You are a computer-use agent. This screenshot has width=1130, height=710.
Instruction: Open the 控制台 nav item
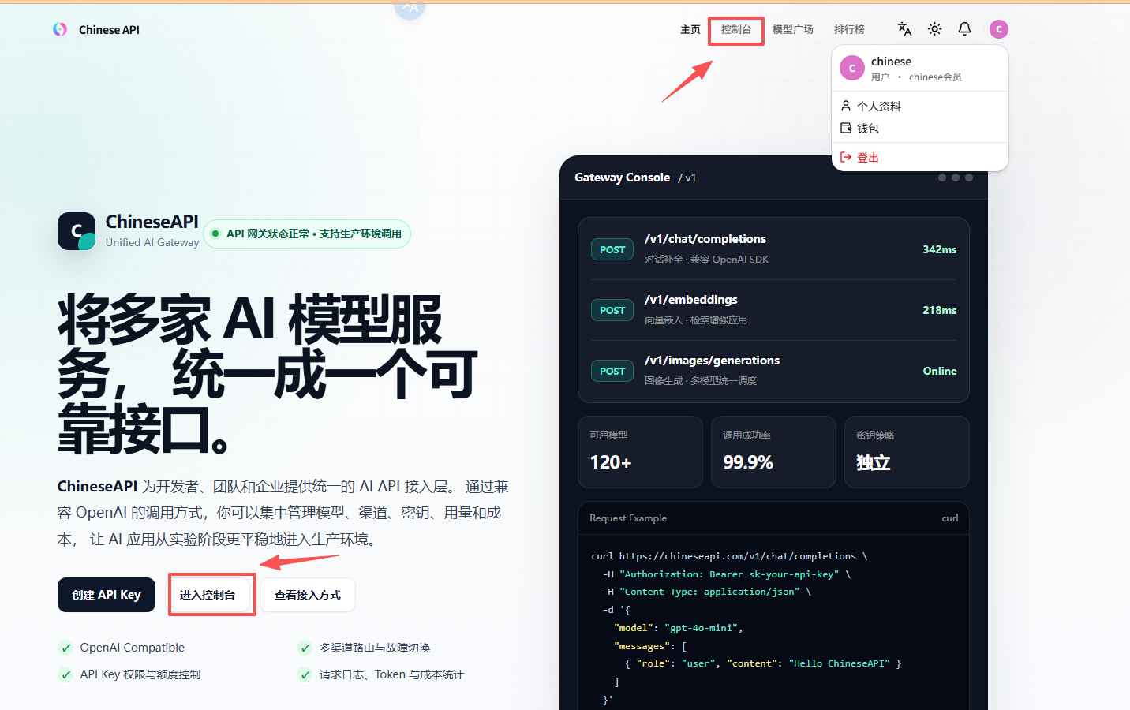pyautogui.click(x=736, y=29)
